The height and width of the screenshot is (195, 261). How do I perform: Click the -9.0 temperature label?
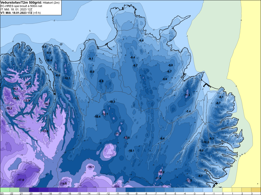(x=170, y=65)
